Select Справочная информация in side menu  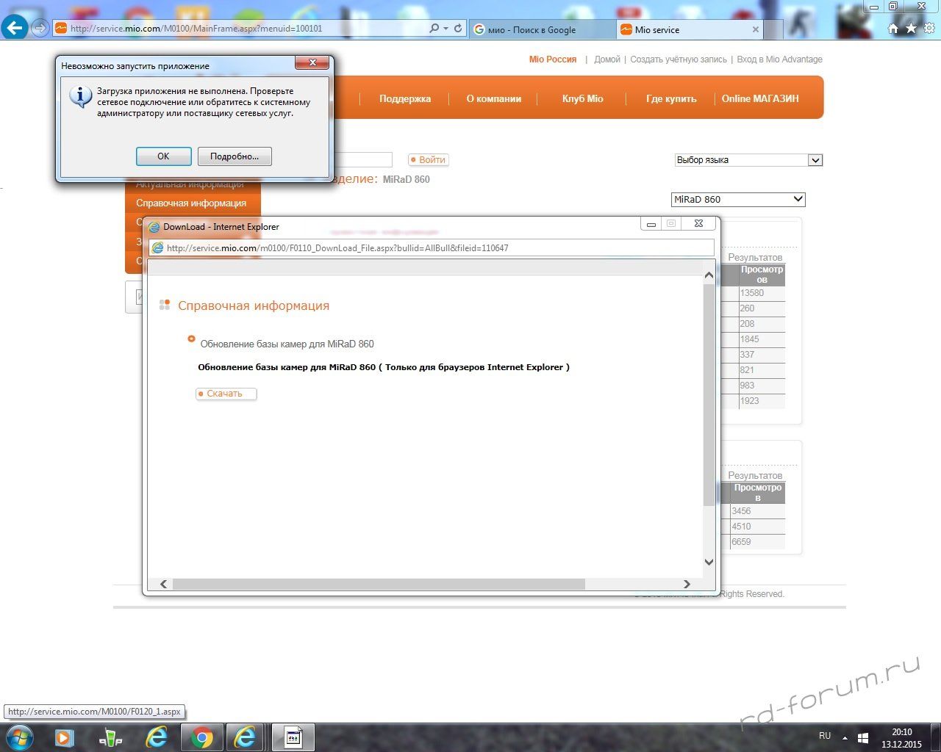coord(191,203)
